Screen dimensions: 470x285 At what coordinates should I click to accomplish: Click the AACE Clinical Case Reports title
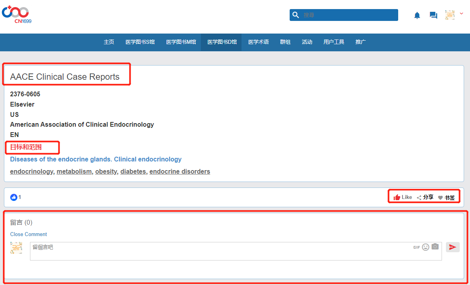[65, 77]
